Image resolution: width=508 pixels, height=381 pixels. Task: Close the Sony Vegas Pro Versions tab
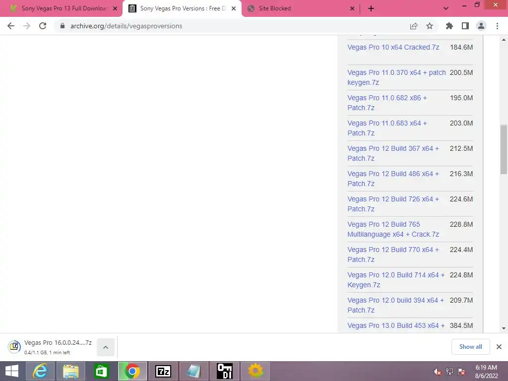click(x=234, y=8)
